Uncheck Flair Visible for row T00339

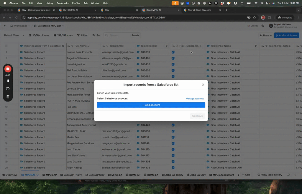pos(173,52)
